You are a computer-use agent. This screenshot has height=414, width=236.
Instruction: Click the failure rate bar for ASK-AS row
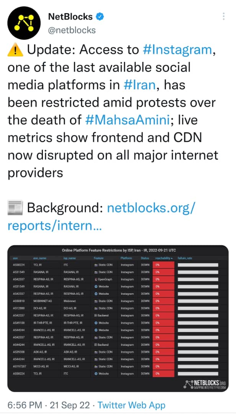(x=198, y=352)
